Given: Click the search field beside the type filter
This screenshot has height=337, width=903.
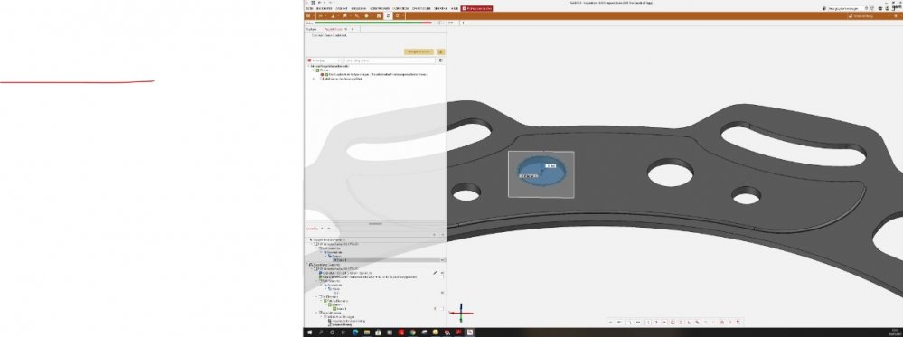Looking at the screenshot, I should (x=390, y=60).
